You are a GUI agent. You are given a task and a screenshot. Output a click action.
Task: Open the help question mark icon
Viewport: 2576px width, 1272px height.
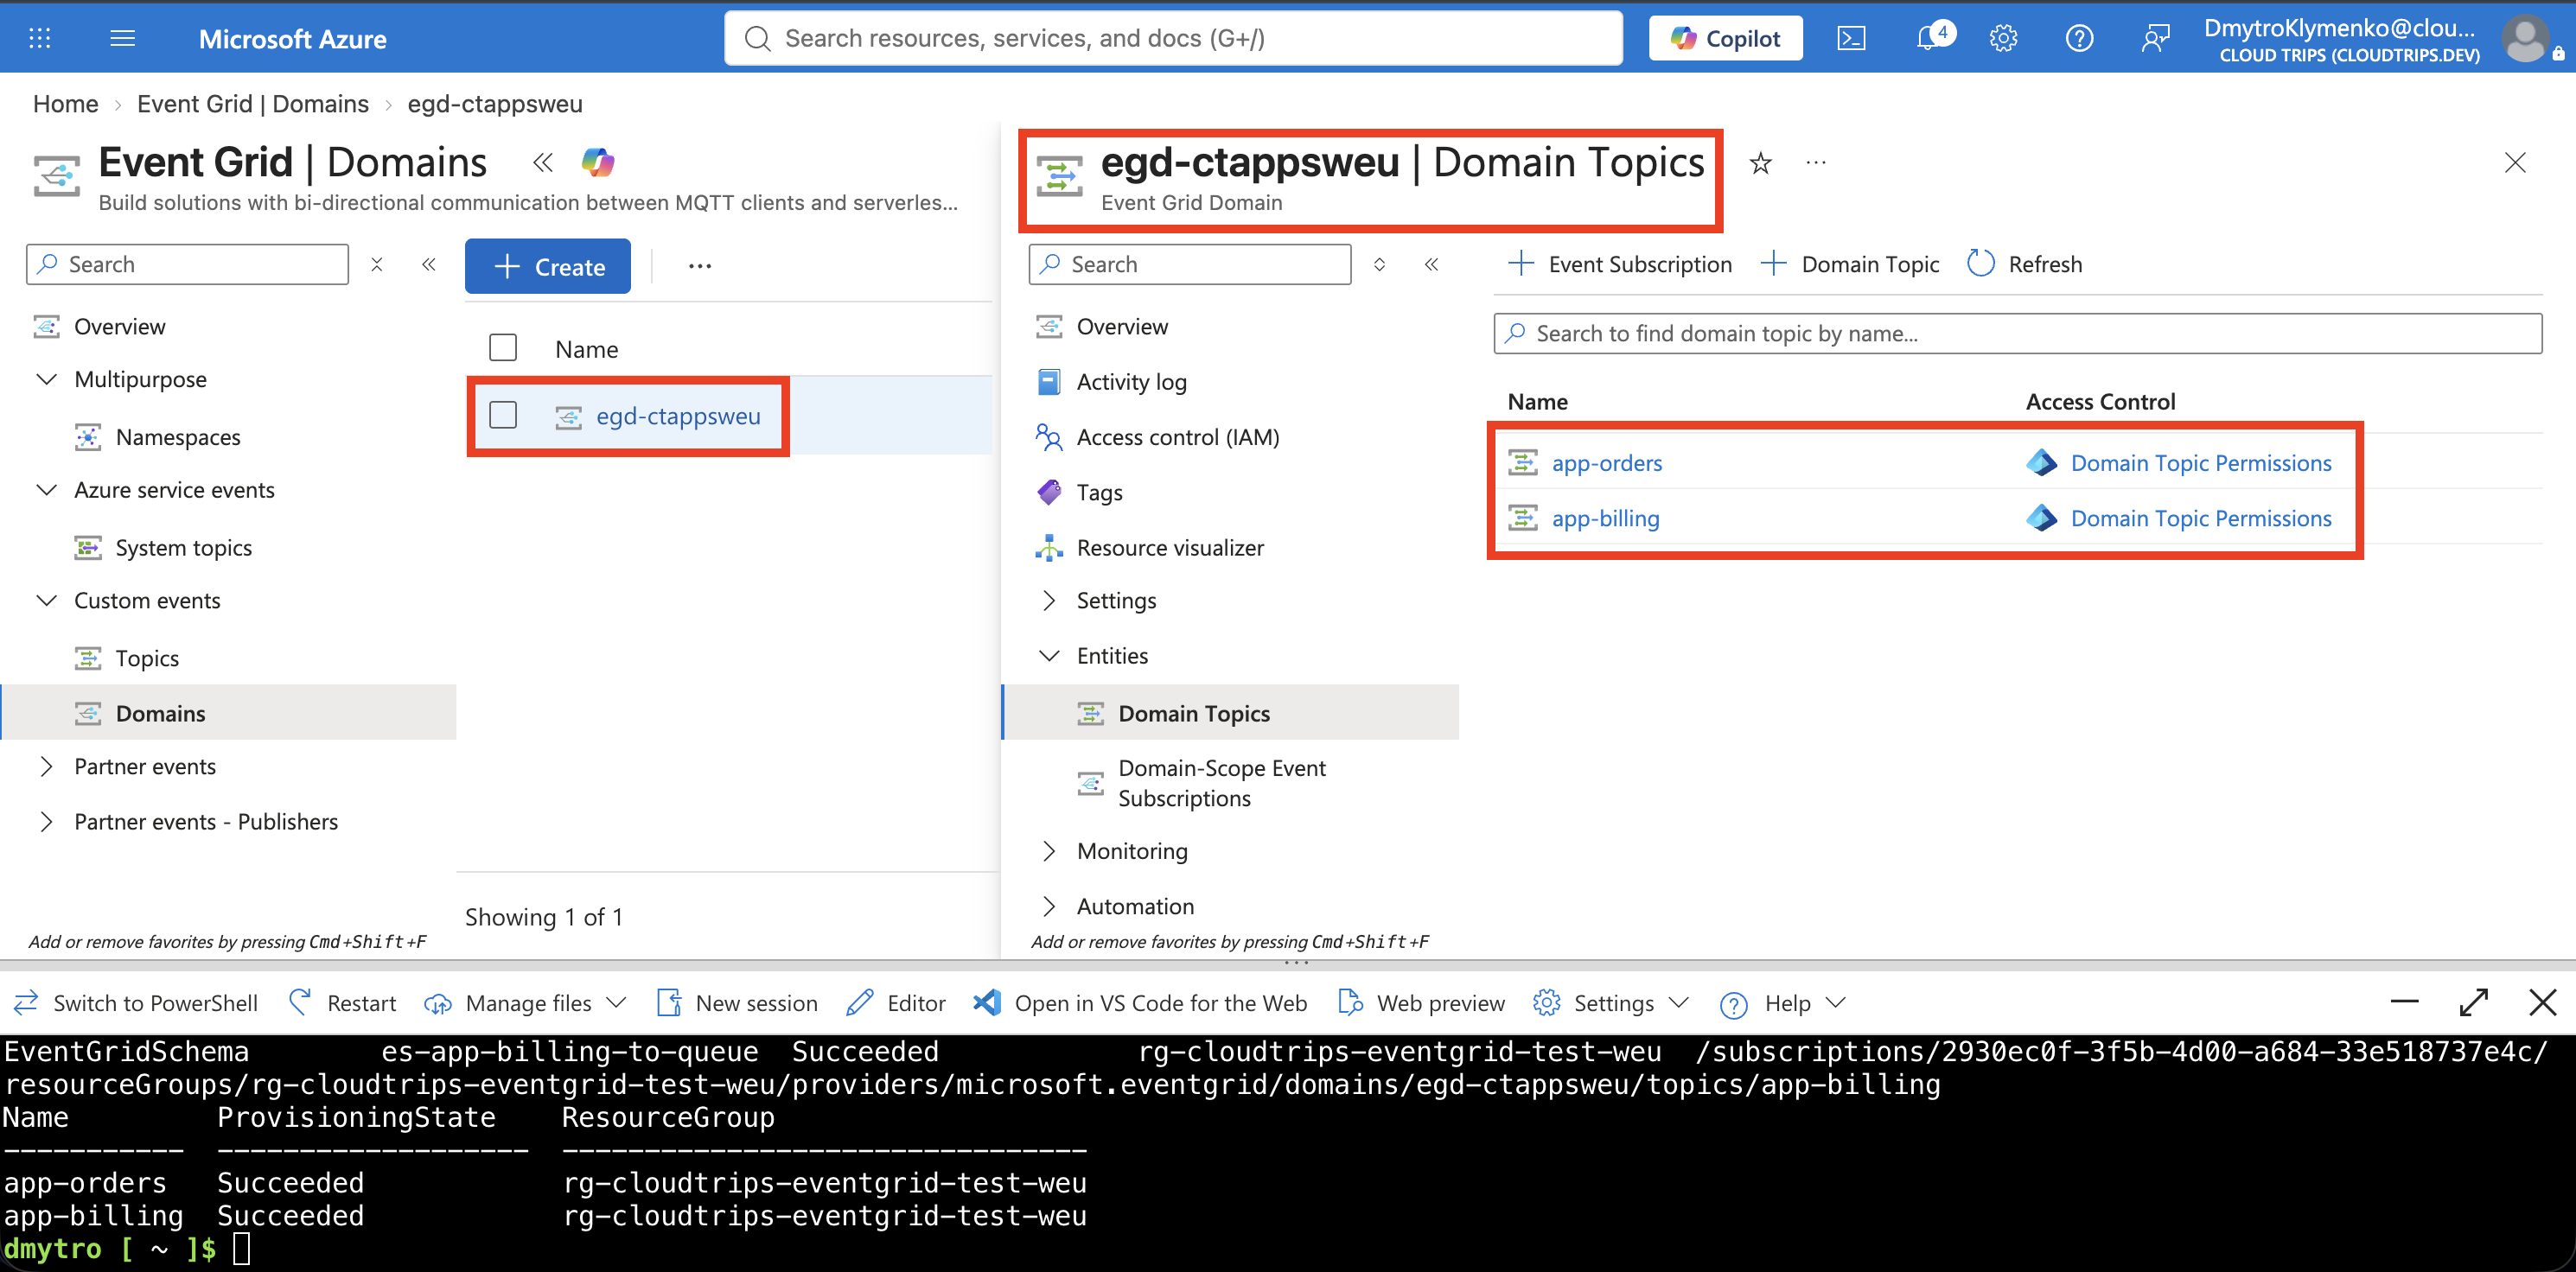2079,38
